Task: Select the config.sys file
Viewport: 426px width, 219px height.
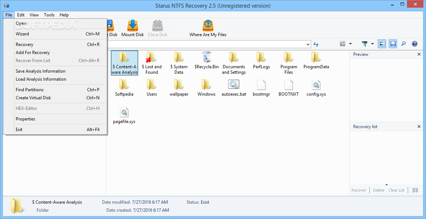Action: click(316, 88)
